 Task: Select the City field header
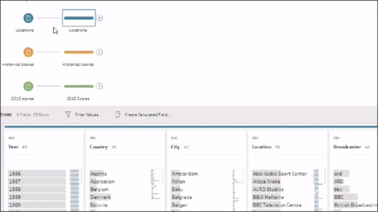[x=175, y=147]
